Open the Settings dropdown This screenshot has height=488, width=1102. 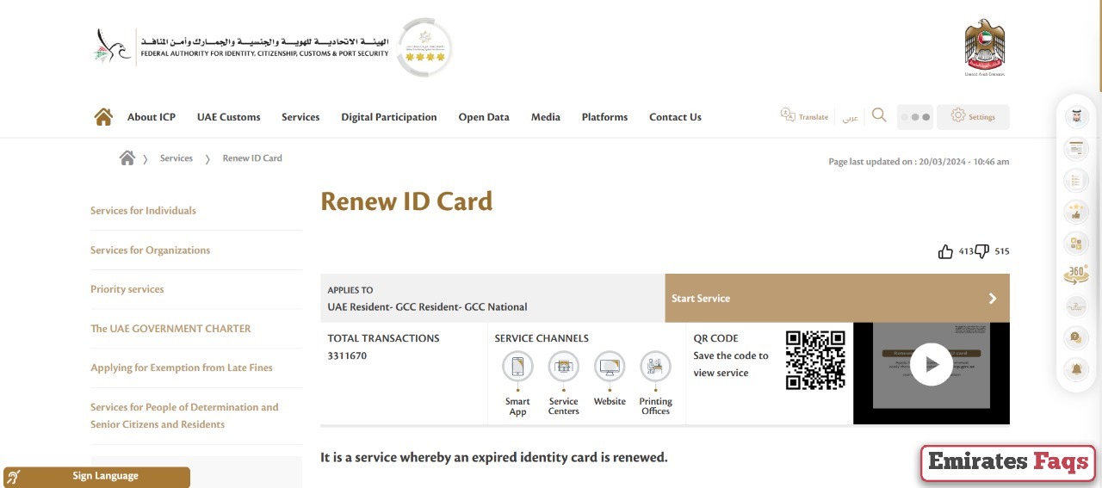[x=973, y=117]
